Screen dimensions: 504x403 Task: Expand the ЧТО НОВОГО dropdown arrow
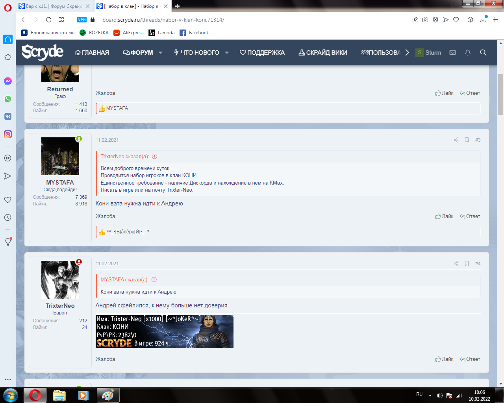click(227, 53)
